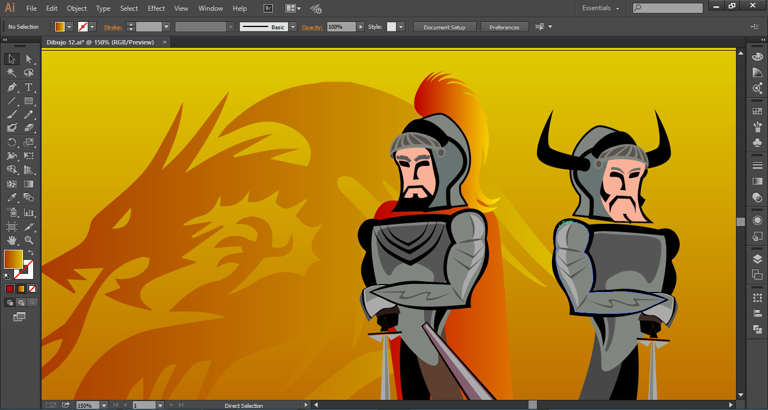Expand the Basic brush definition dropdown
Viewport: 768px width, 410px height.
[292, 27]
